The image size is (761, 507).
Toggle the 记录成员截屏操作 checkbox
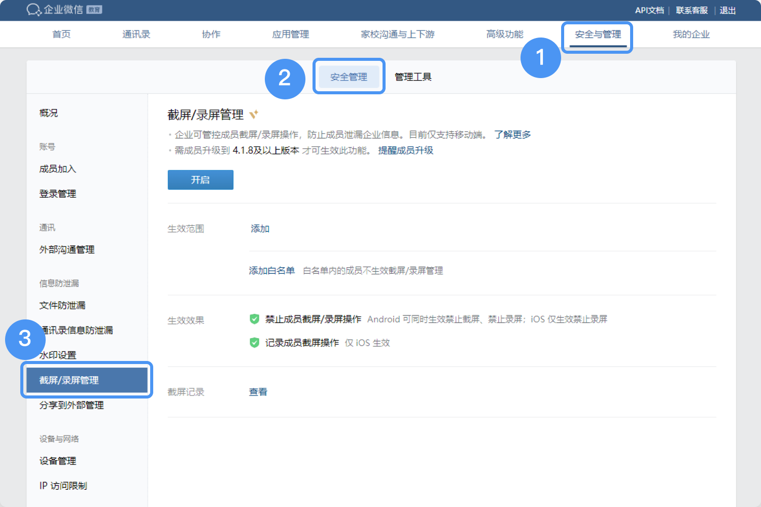tap(255, 343)
